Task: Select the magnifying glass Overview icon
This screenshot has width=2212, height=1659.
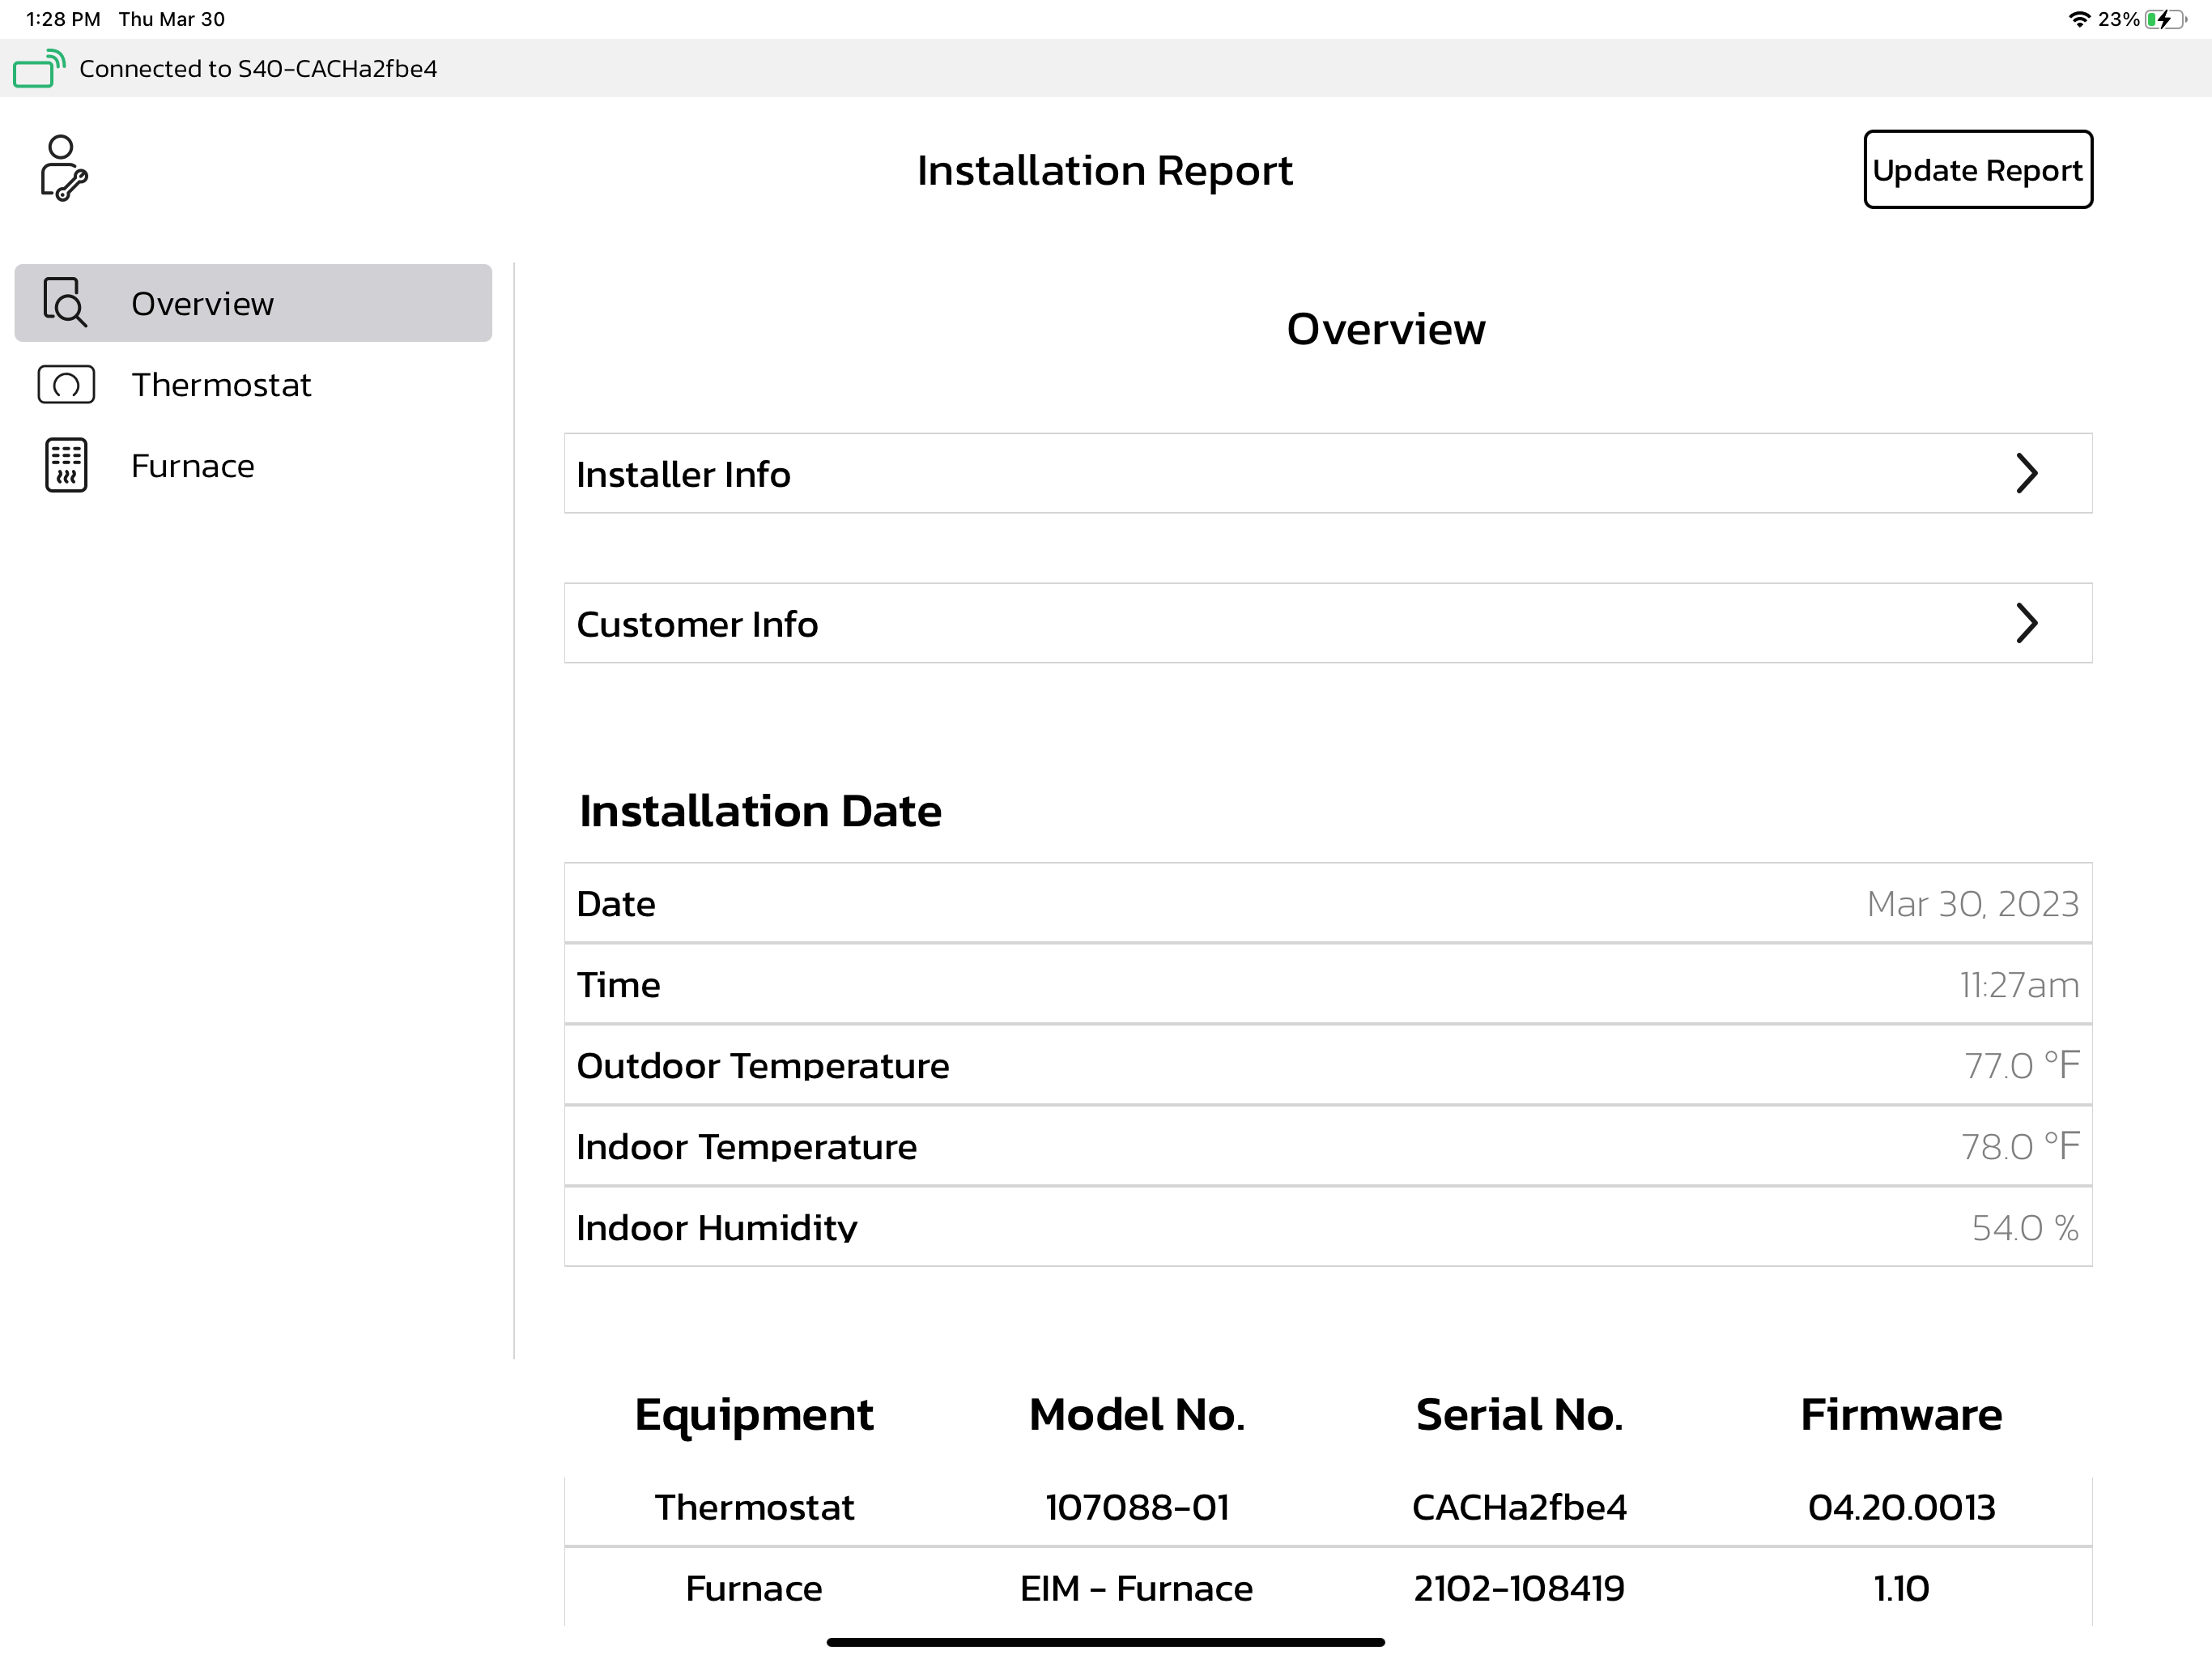Action: tap(64, 302)
